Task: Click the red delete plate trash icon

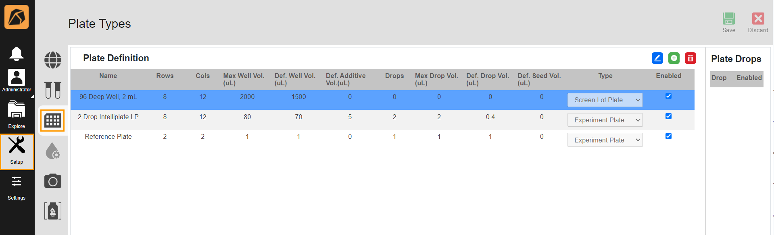Action: coord(690,58)
